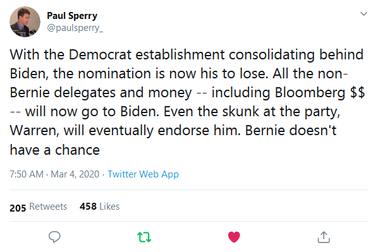Image resolution: width=378 pixels, height=252 pixels.
Task: Click the reply speech bubble icon
Action: coord(54,237)
